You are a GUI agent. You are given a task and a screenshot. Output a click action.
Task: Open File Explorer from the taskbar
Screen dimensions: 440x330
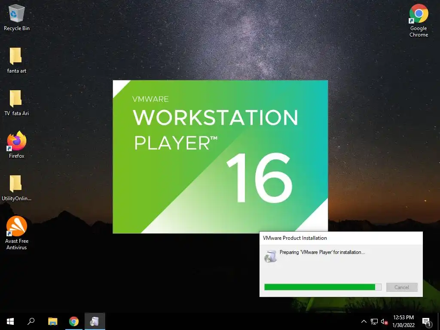52,321
